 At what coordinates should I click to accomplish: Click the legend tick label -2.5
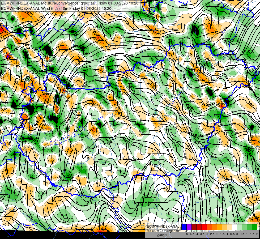coord(212,234)
